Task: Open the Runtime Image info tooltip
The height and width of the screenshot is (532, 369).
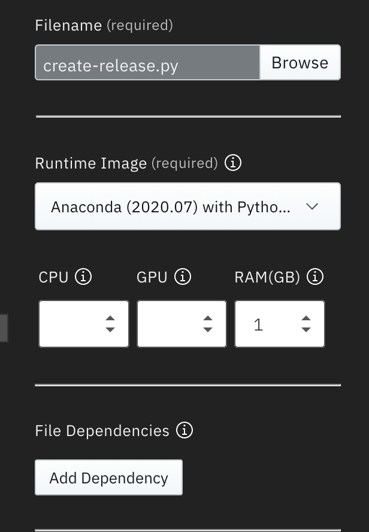Action: point(233,163)
